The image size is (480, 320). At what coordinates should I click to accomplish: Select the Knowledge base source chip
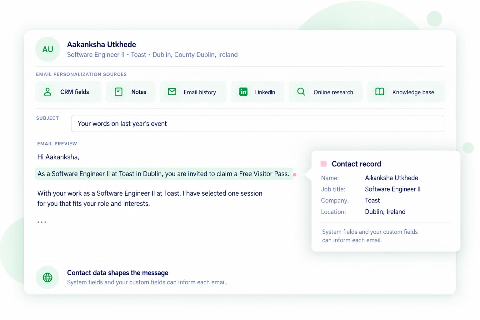click(406, 92)
